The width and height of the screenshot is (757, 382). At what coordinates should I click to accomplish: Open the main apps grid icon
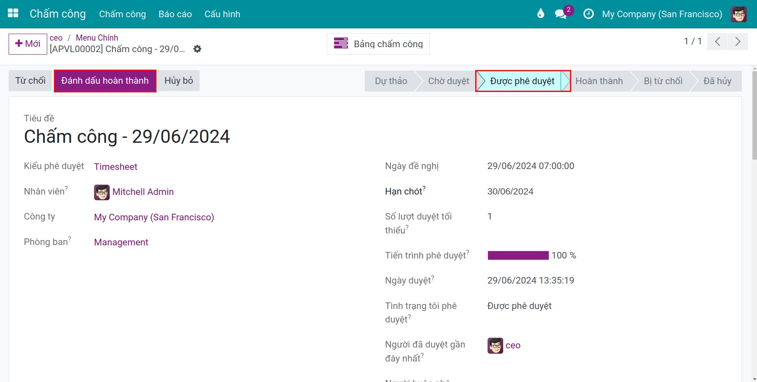13,14
